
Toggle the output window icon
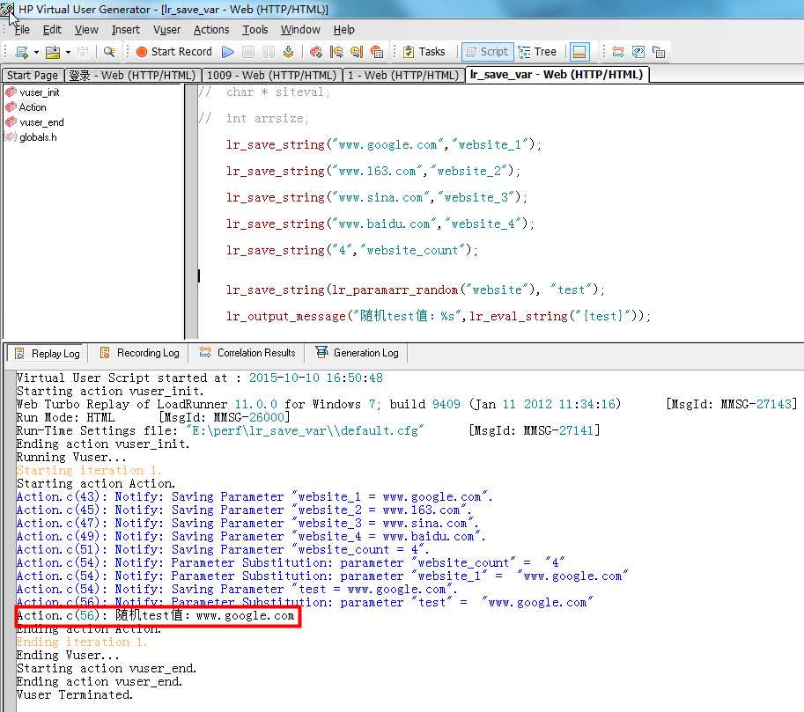(579, 52)
